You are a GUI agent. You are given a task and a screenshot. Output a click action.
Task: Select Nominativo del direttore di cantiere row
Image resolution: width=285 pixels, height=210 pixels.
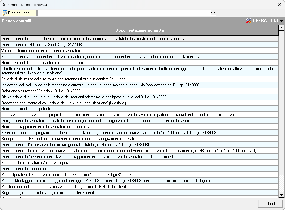(x=43, y=63)
